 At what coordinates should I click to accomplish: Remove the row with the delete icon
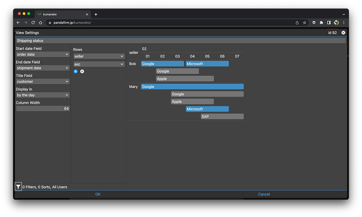82,71
